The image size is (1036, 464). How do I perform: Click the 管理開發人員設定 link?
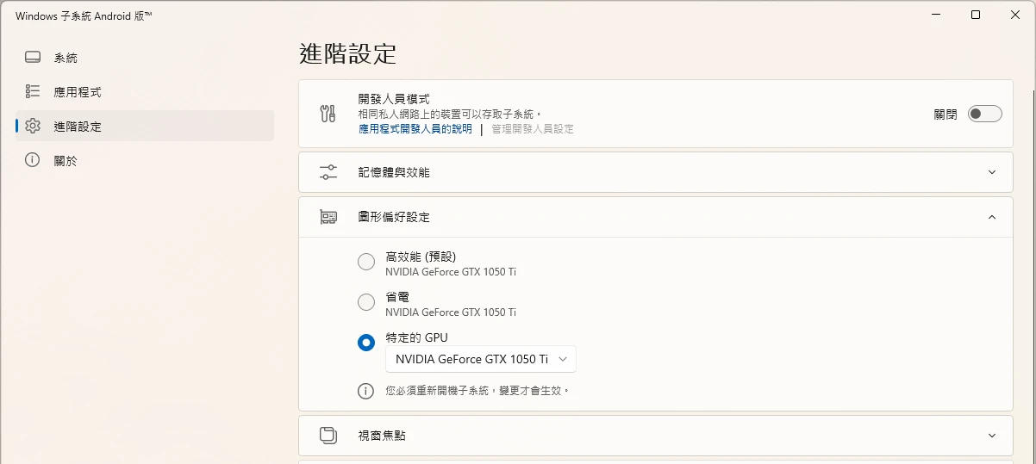pos(533,128)
